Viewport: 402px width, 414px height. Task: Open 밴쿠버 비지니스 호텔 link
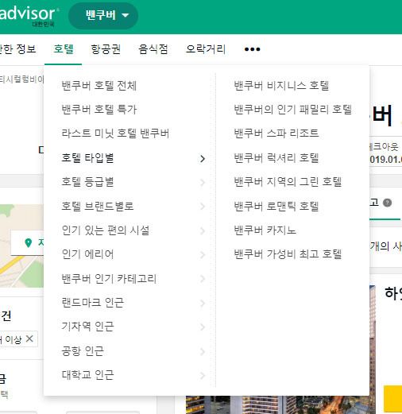coord(281,86)
